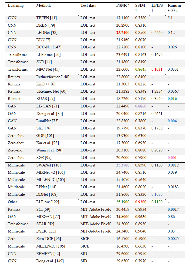Select the red 0.001 runtime value

click(172, 157)
